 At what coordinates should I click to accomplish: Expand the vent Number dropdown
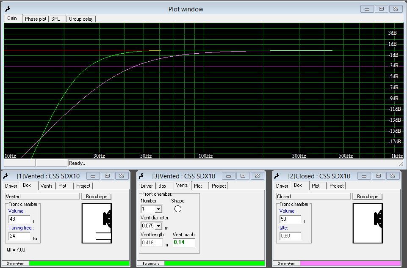coord(158,209)
